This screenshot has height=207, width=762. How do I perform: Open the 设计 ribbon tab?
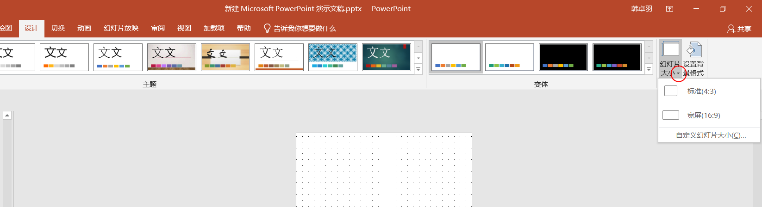point(31,28)
